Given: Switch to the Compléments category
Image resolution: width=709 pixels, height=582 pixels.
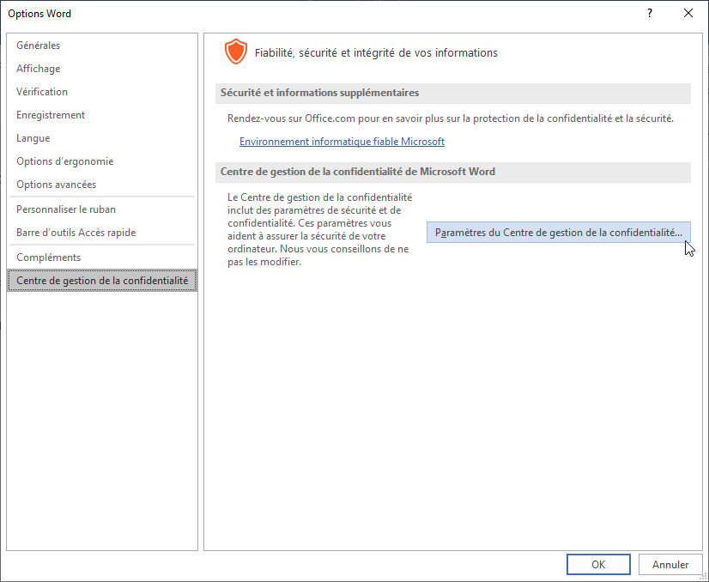Looking at the screenshot, I should [49, 258].
